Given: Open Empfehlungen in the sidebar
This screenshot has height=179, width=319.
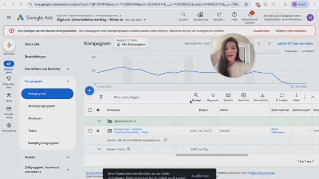Looking at the screenshot, I should (36, 57).
